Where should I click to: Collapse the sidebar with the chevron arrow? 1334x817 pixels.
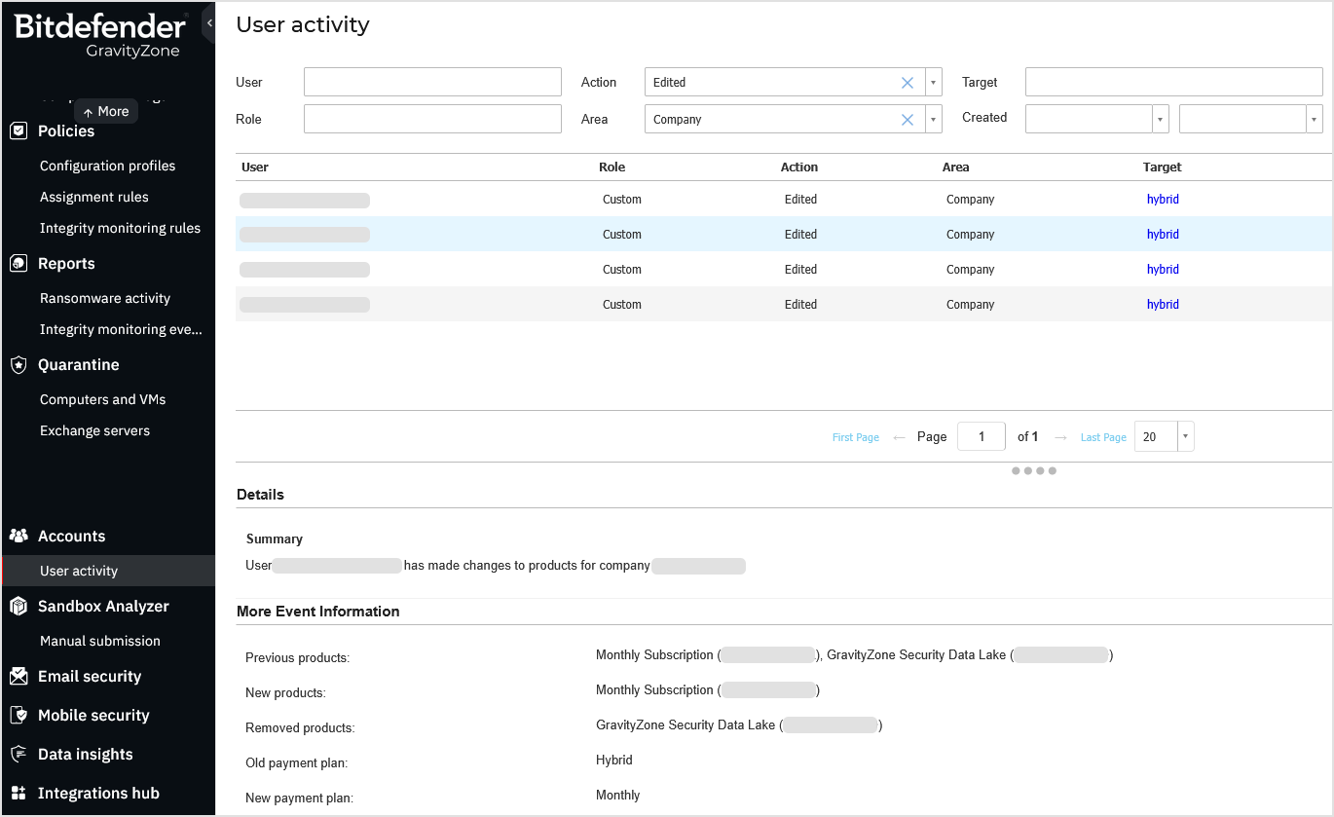coord(208,21)
